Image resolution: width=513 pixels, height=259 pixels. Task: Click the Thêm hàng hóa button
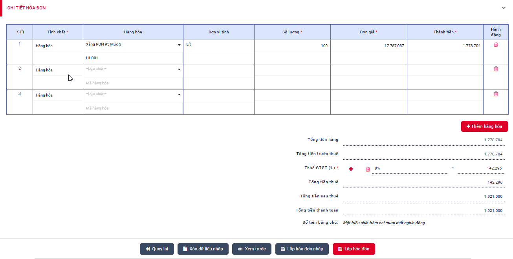[484, 126]
